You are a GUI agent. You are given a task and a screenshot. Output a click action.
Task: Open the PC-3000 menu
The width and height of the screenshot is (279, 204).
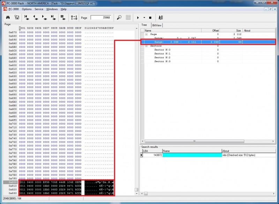[x=14, y=9]
